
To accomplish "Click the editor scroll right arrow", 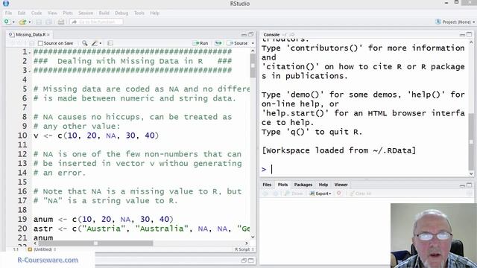I will coord(247,243).
